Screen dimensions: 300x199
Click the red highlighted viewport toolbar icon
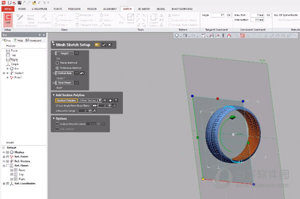tap(242, 35)
